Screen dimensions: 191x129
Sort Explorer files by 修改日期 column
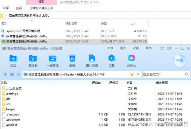click(x=71, y=24)
